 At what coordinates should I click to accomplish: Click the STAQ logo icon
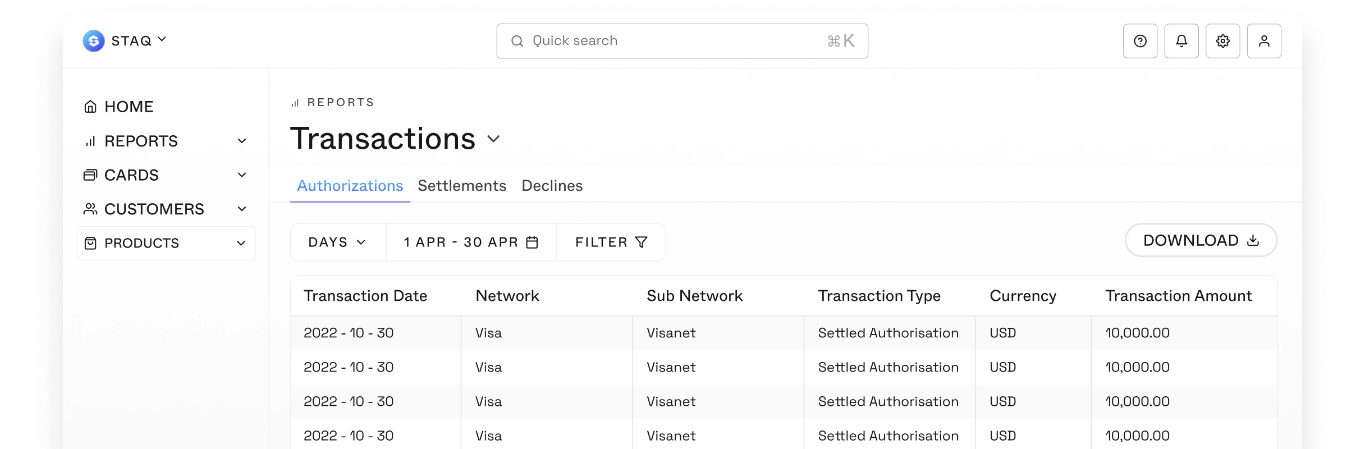(x=94, y=41)
